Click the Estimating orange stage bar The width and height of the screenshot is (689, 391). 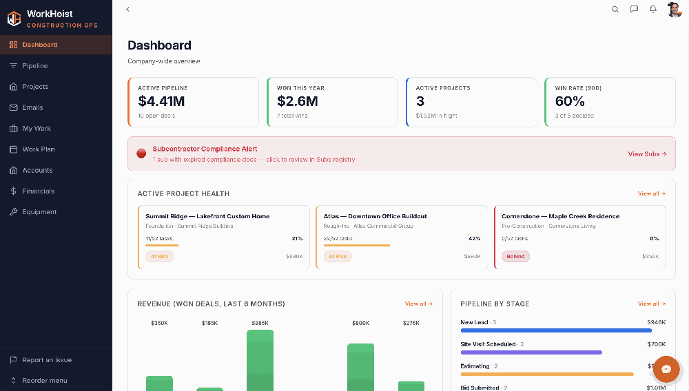tap(547, 374)
